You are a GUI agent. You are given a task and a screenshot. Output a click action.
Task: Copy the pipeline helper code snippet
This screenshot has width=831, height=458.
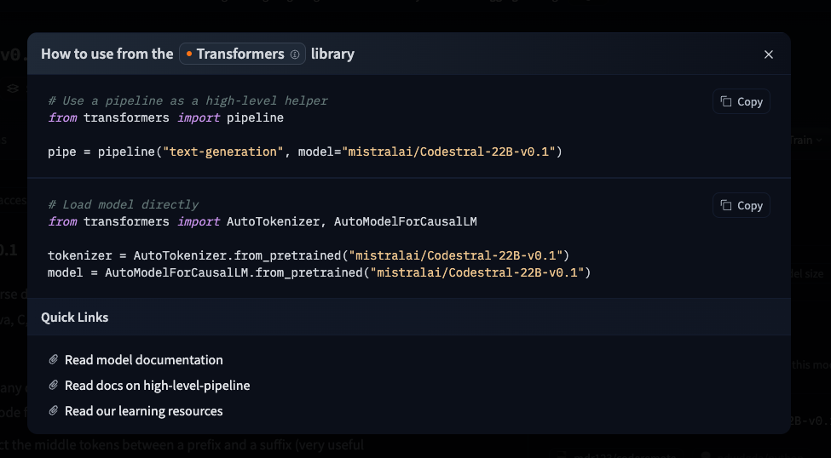click(x=741, y=101)
